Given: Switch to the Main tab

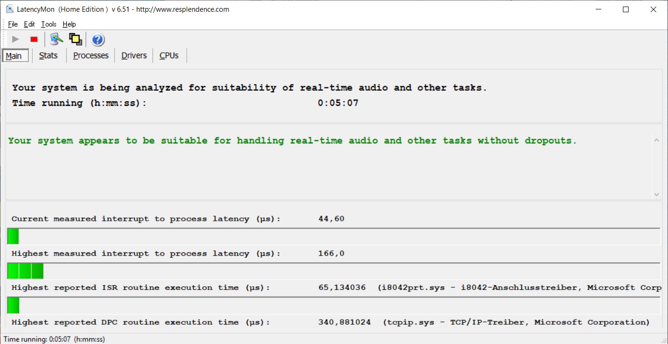Looking at the screenshot, I should (x=14, y=56).
